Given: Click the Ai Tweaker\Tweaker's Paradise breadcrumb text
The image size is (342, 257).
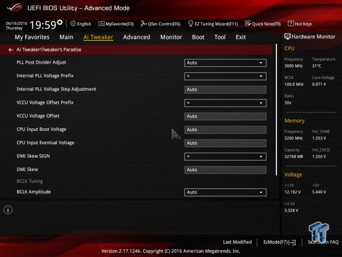Looking at the screenshot, I should [x=49, y=50].
